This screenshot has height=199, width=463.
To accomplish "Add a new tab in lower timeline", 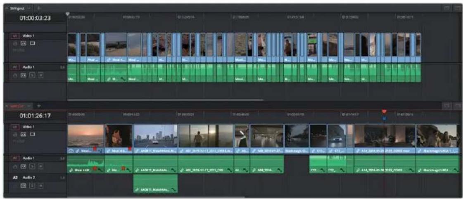I will pyautogui.click(x=39, y=106).
